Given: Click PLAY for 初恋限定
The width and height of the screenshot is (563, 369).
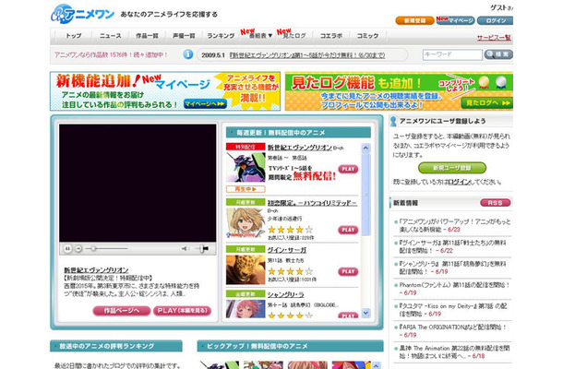Looking at the screenshot, I should click(348, 230).
